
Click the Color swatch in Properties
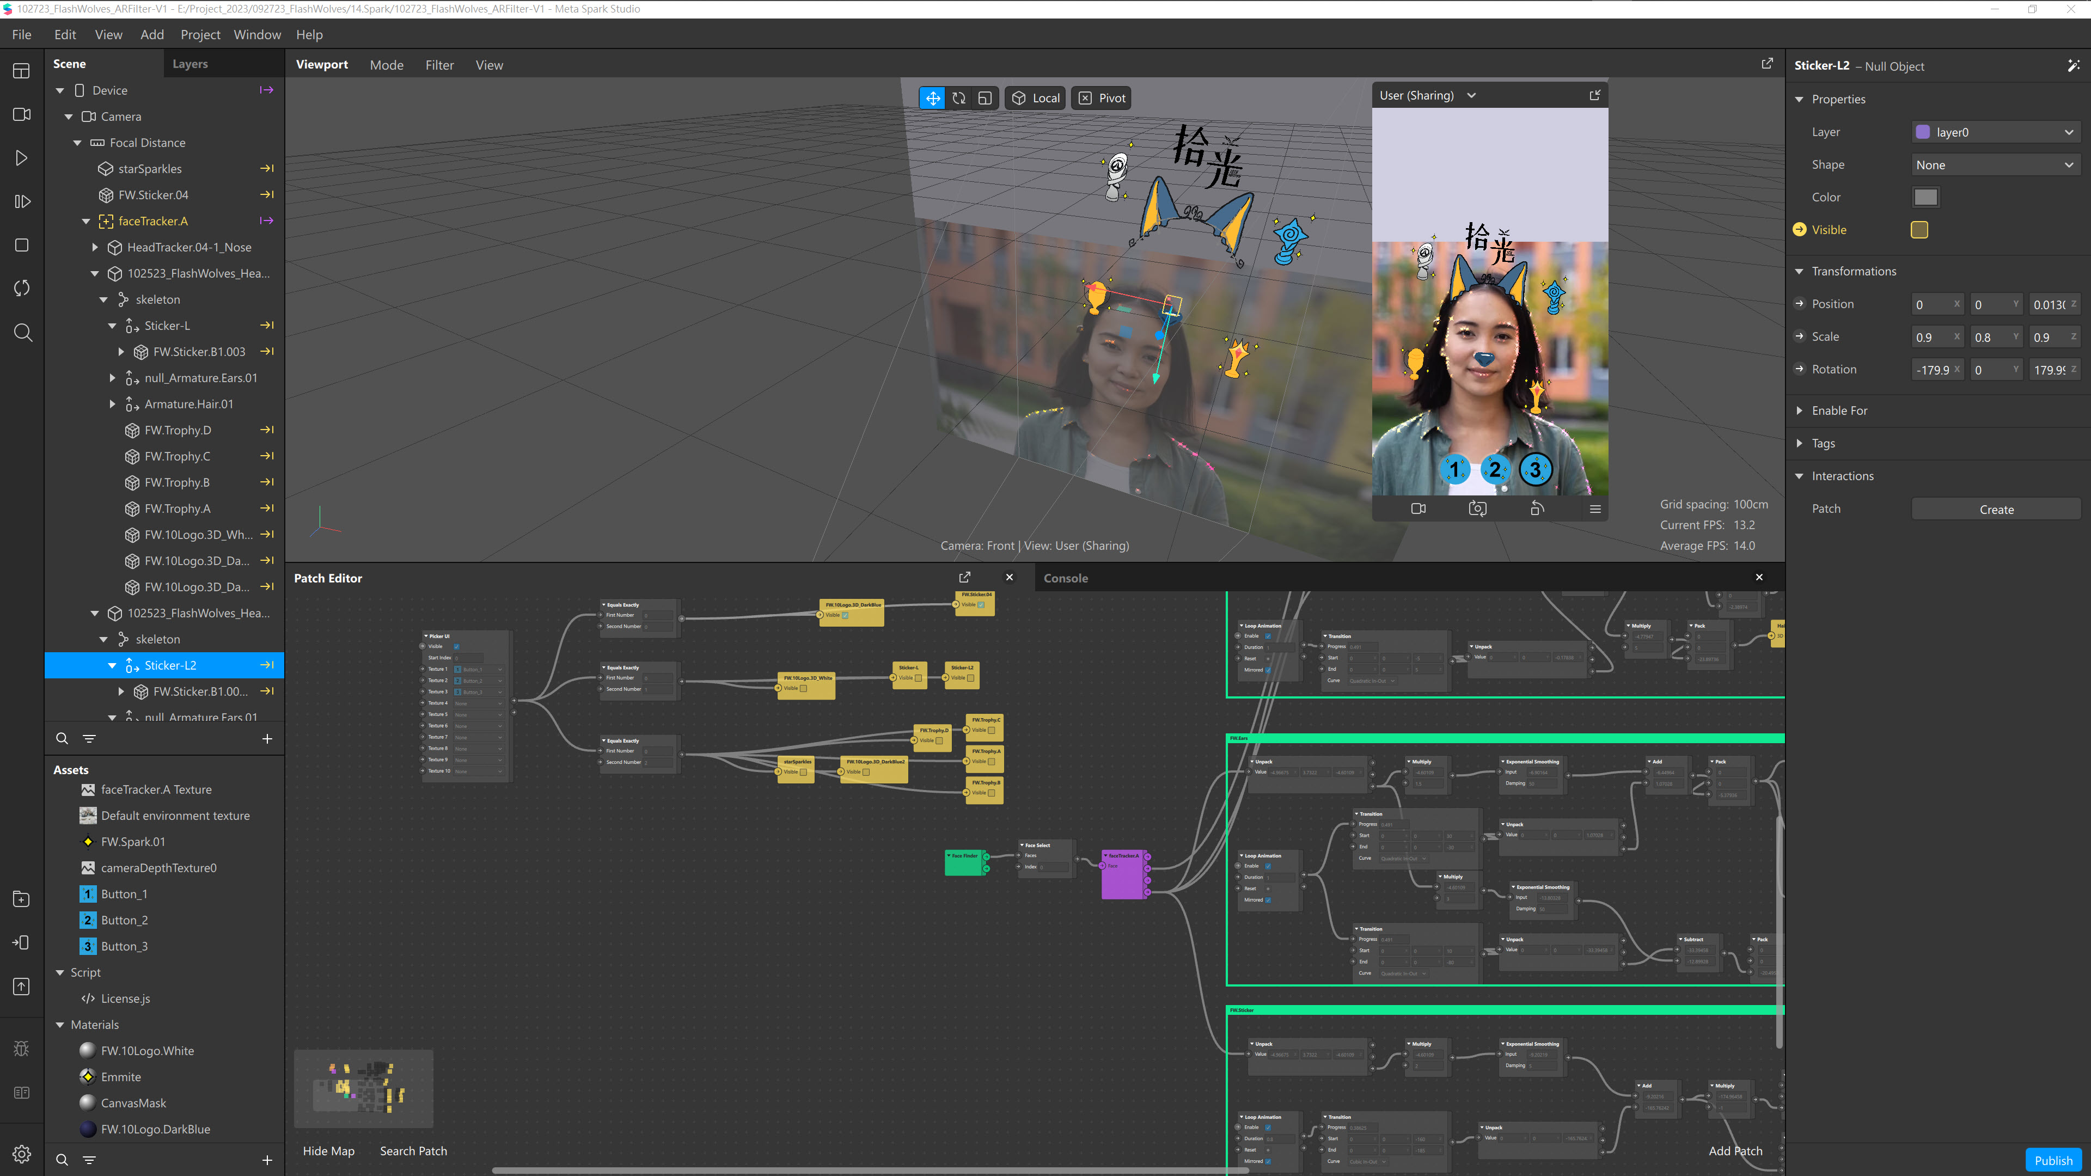click(x=1925, y=197)
